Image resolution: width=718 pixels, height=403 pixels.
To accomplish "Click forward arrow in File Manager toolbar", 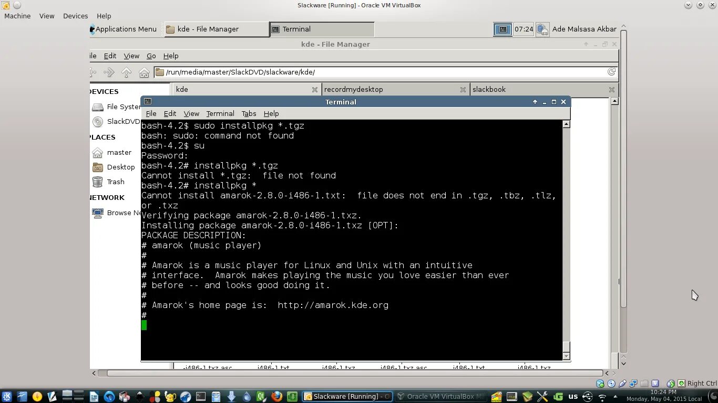I will coord(109,72).
